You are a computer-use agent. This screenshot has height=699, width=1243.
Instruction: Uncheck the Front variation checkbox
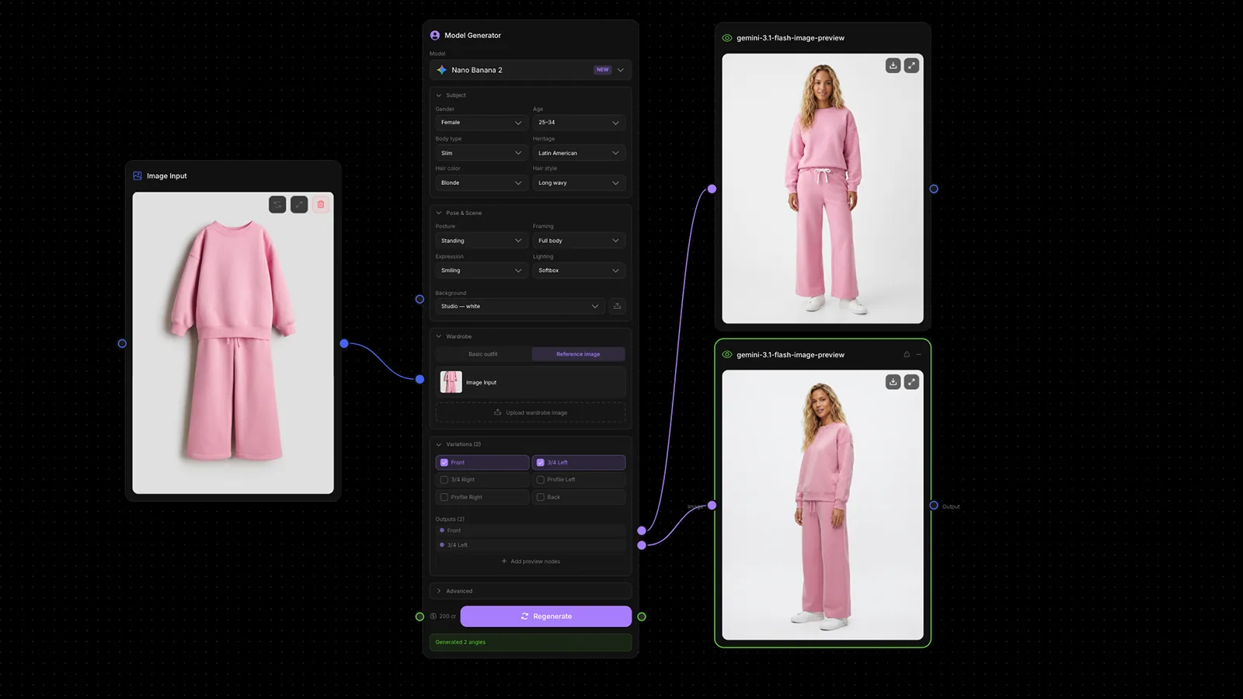[x=444, y=462]
